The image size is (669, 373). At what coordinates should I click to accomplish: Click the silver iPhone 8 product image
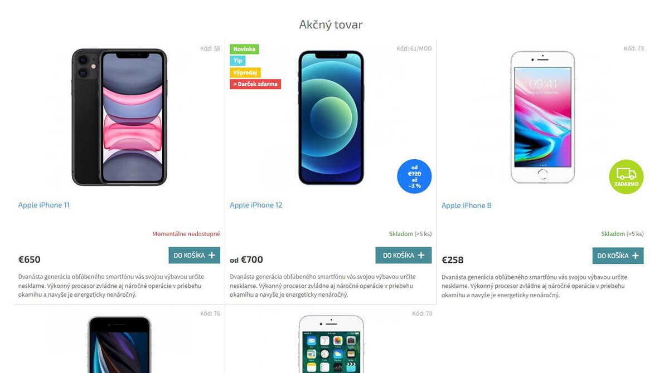[542, 117]
